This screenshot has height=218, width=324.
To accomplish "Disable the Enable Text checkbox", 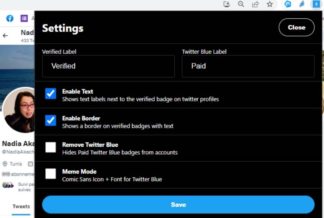I will tap(51, 94).
